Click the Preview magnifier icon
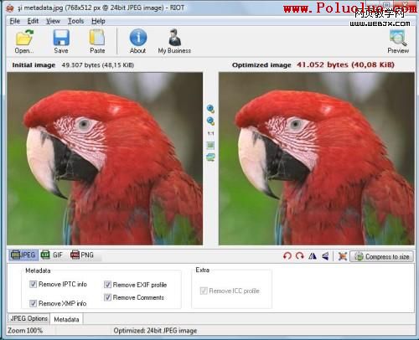The image size is (419, 340). (398, 38)
